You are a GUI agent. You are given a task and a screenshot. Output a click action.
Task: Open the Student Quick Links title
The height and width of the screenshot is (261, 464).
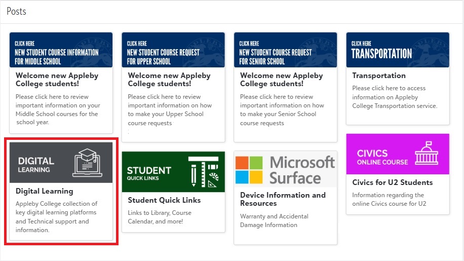coord(164,200)
